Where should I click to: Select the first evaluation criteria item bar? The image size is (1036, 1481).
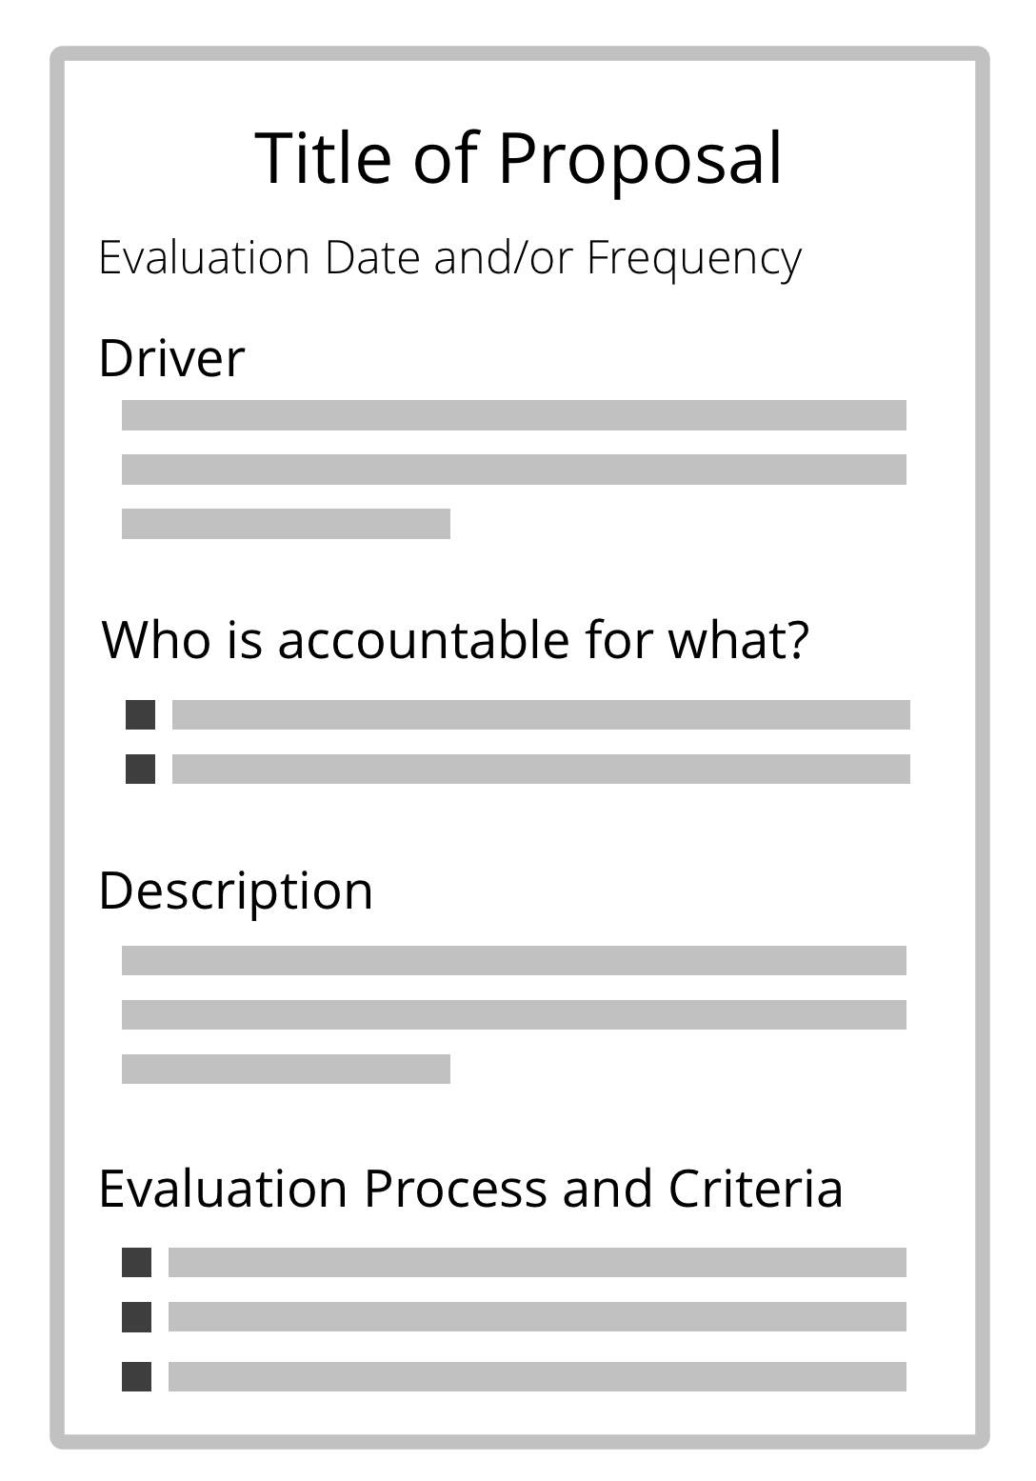point(537,1262)
